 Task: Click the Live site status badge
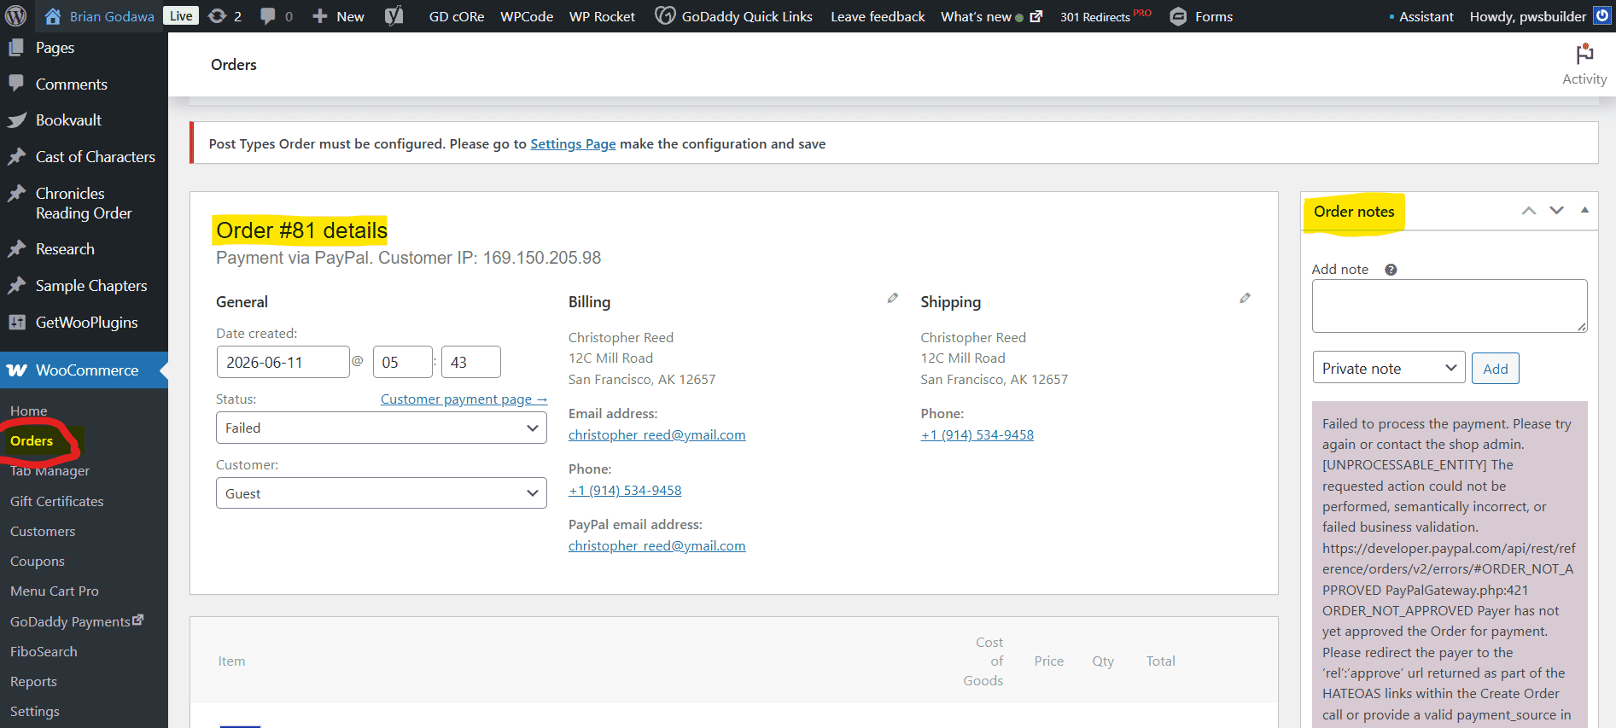coord(181,16)
